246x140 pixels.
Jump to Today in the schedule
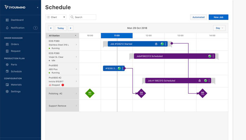point(61,28)
